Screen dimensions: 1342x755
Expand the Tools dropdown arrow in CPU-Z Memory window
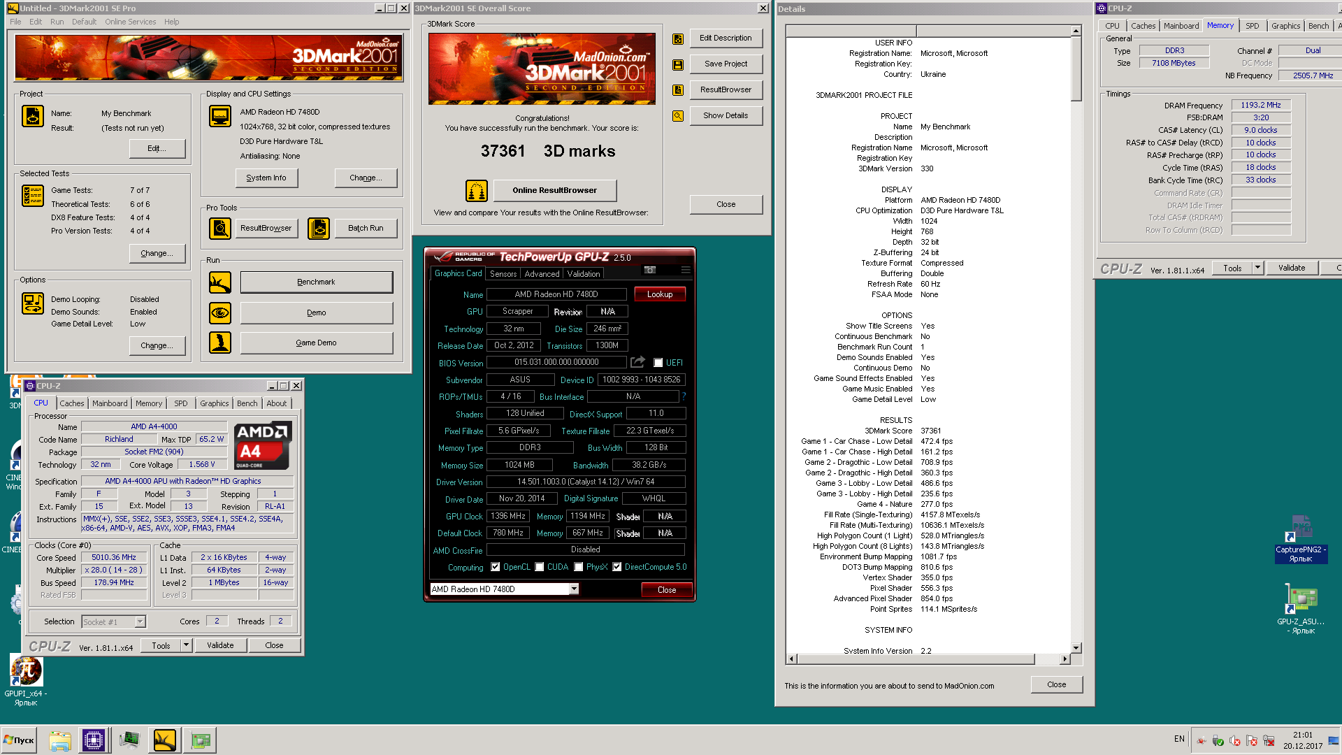pyautogui.click(x=1257, y=268)
